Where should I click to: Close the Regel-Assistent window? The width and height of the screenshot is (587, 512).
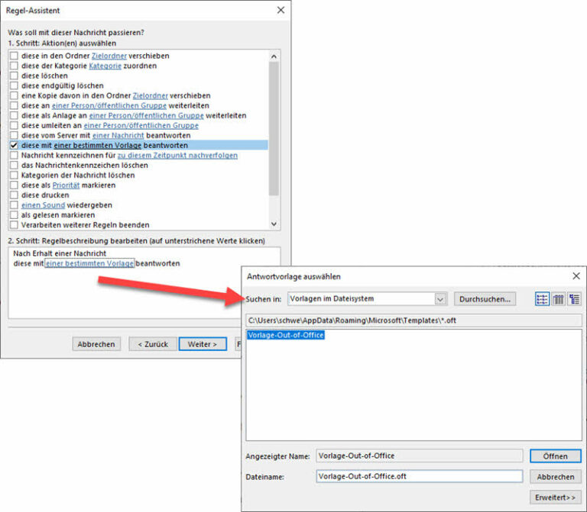tap(281, 11)
